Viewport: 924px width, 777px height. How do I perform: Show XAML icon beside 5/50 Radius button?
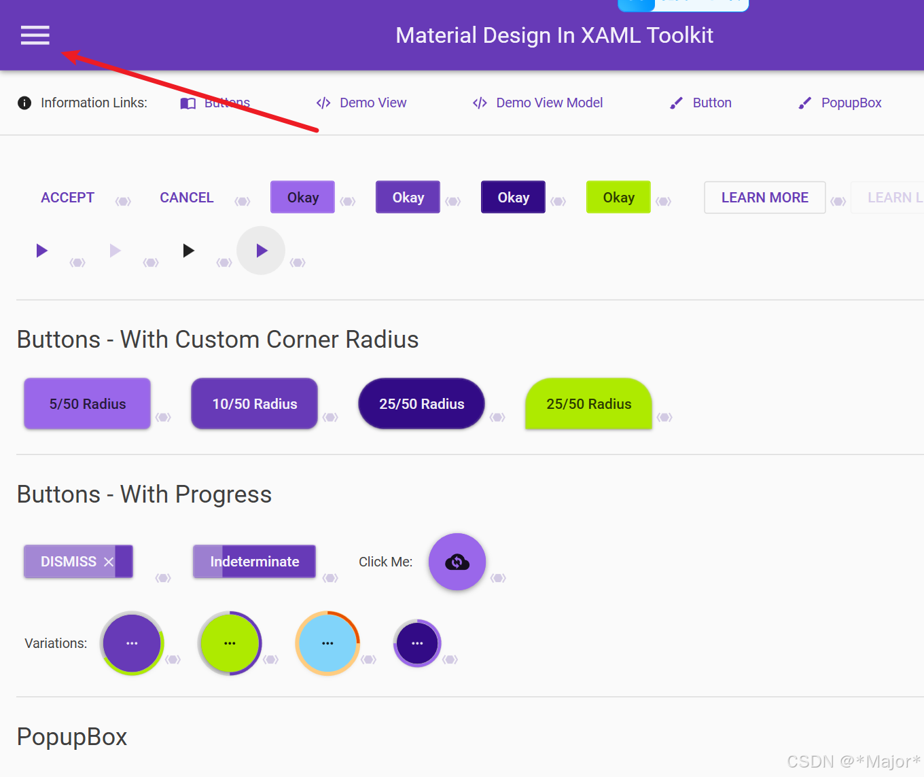(163, 417)
